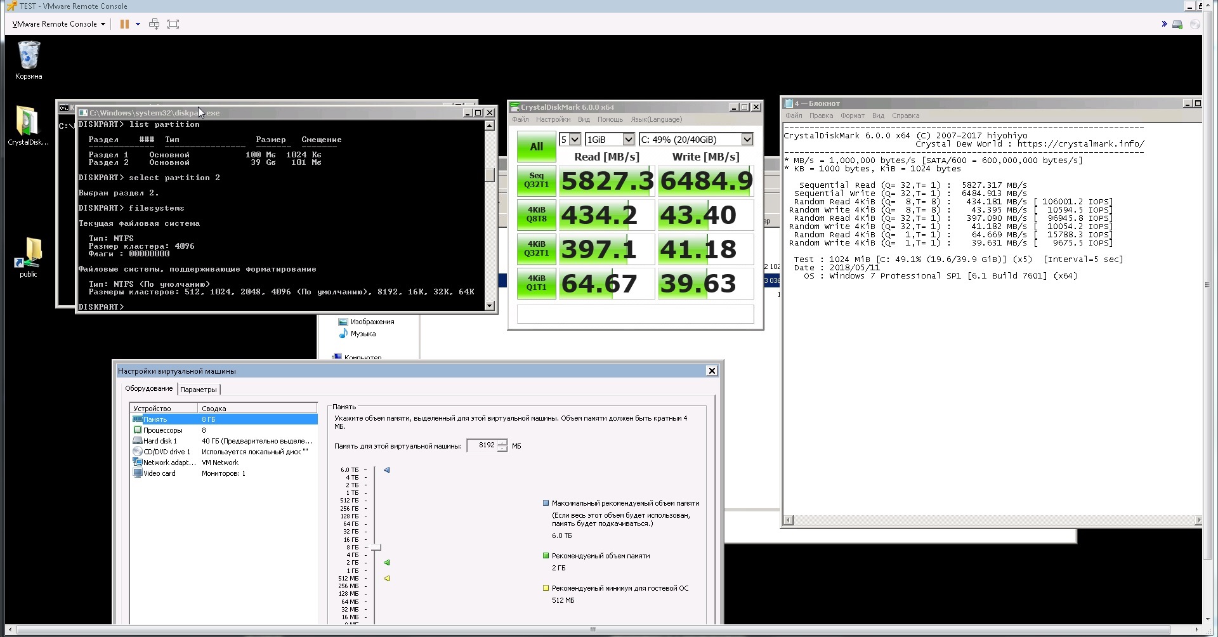Viewport: 1218px width, 637px height.
Task: Open Музыка library in Explorer
Action: pyautogui.click(x=357, y=334)
